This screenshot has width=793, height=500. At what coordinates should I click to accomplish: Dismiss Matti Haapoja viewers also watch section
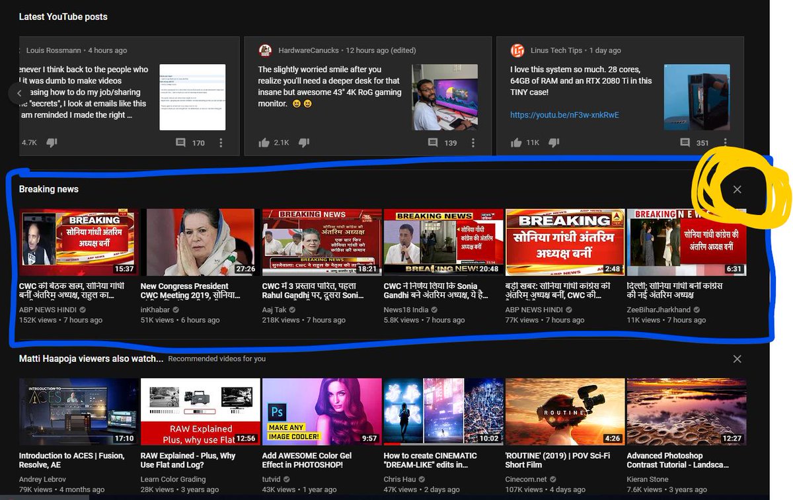[x=737, y=358]
